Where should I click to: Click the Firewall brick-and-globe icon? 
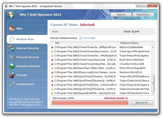tap(12, 75)
